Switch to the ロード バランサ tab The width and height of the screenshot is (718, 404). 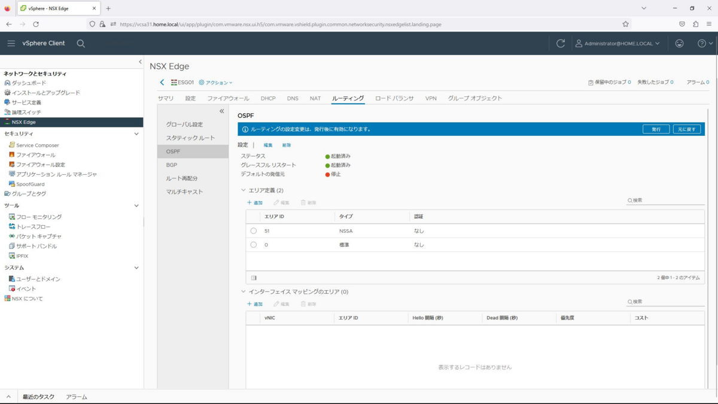pyautogui.click(x=394, y=98)
